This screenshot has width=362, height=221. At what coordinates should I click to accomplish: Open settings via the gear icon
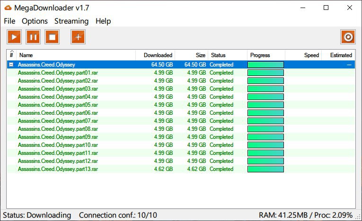click(348, 37)
